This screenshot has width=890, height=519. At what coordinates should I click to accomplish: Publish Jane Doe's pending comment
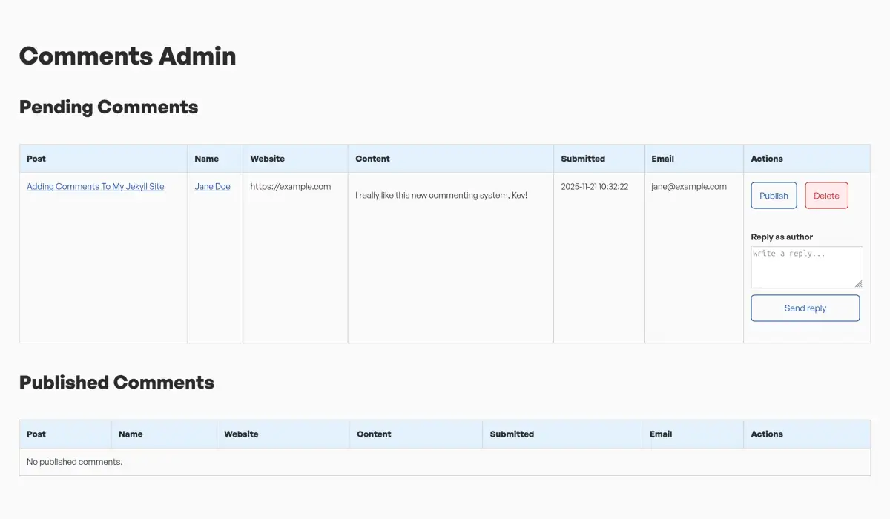point(774,195)
